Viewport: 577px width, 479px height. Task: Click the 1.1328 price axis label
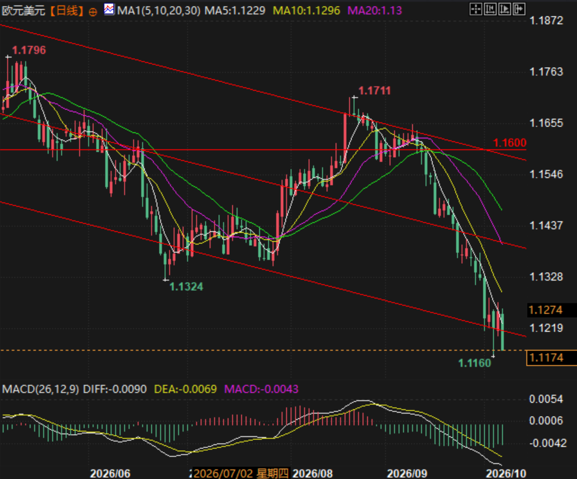point(546,276)
